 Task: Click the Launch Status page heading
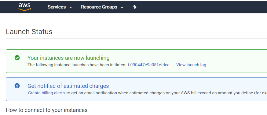click(x=29, y=32)
